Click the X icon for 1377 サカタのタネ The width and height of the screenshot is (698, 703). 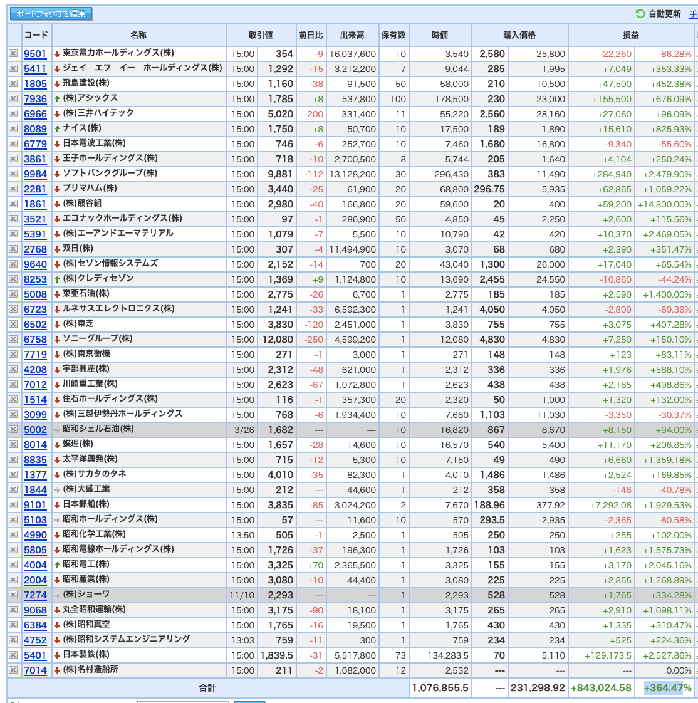coord(13,474)
